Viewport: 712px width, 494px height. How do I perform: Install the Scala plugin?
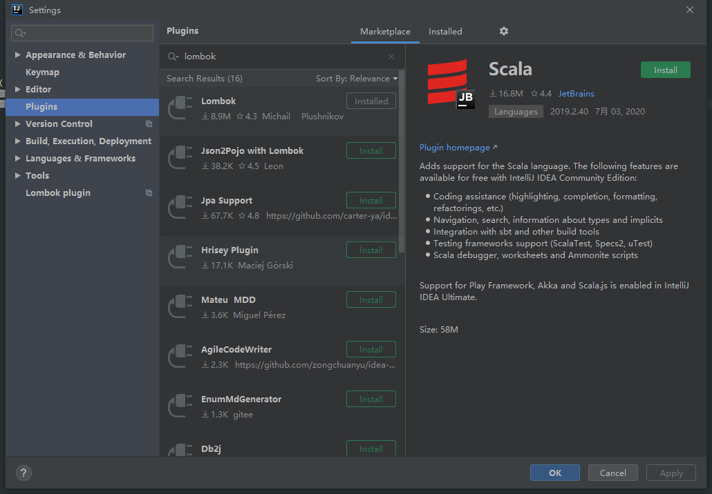[665, 70]
